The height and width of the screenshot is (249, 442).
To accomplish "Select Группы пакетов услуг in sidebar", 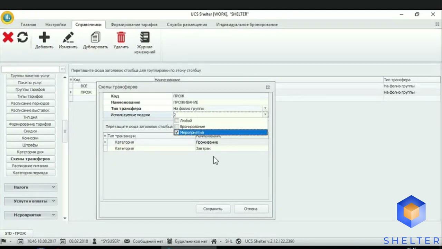I will [x=30, y=76].
